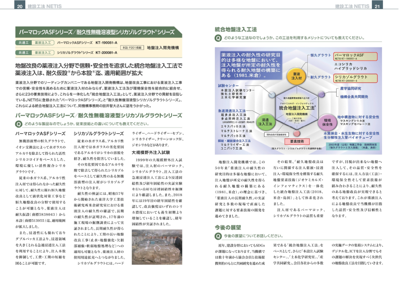This screenshot has height=283, width=400.
Task: Click the Q icon under 統合地盤注入工法 heading
Action: coord(218,38)
